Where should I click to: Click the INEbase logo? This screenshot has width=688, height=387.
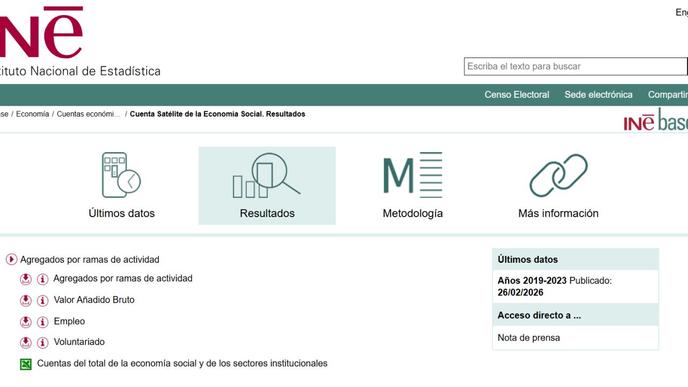(656, 121)
